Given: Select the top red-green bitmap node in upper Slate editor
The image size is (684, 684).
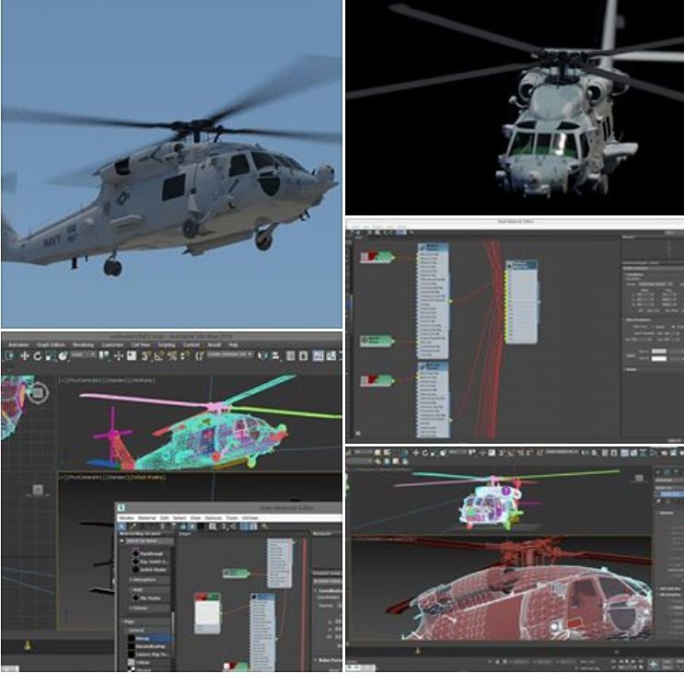Looking at the screenshot, I should pyautogui.click(x=377, y=258).
